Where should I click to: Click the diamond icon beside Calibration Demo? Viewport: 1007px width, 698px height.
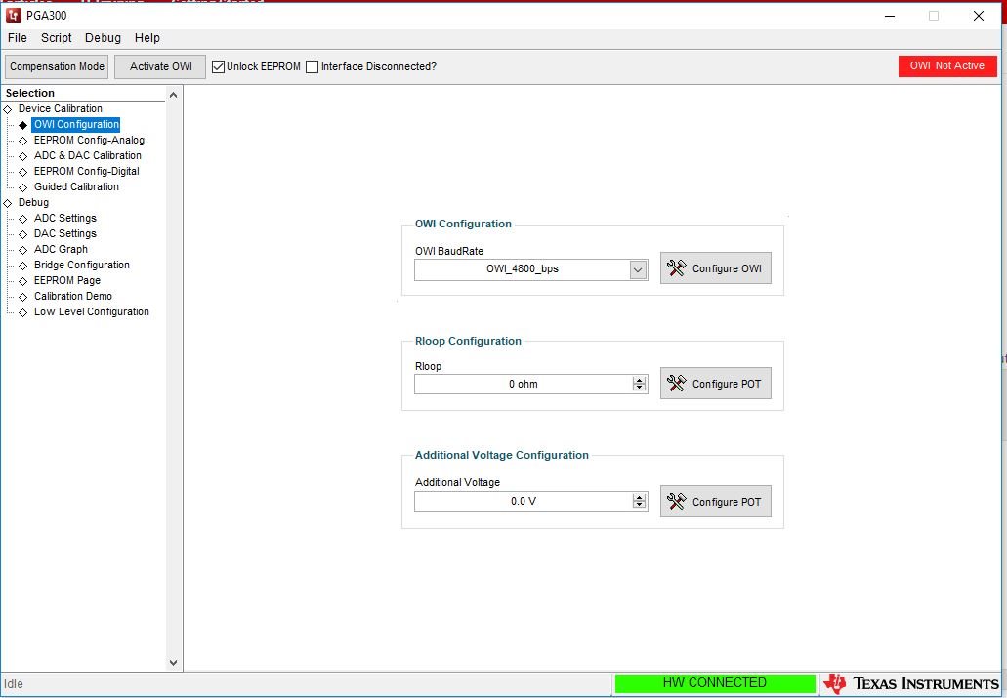click(x=23, y=297)
